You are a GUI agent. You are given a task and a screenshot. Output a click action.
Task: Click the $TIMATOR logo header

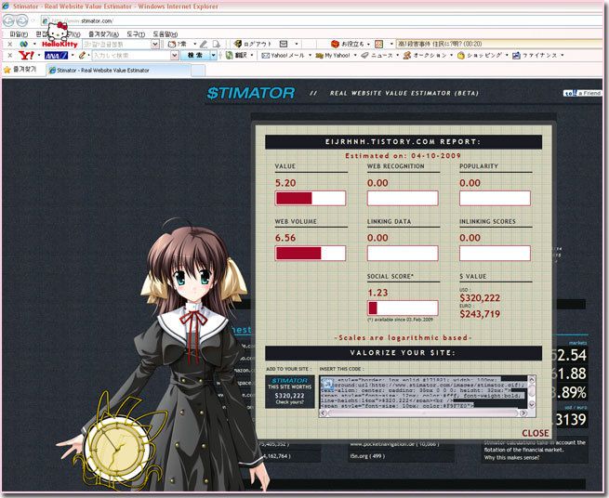pos(250,93)
